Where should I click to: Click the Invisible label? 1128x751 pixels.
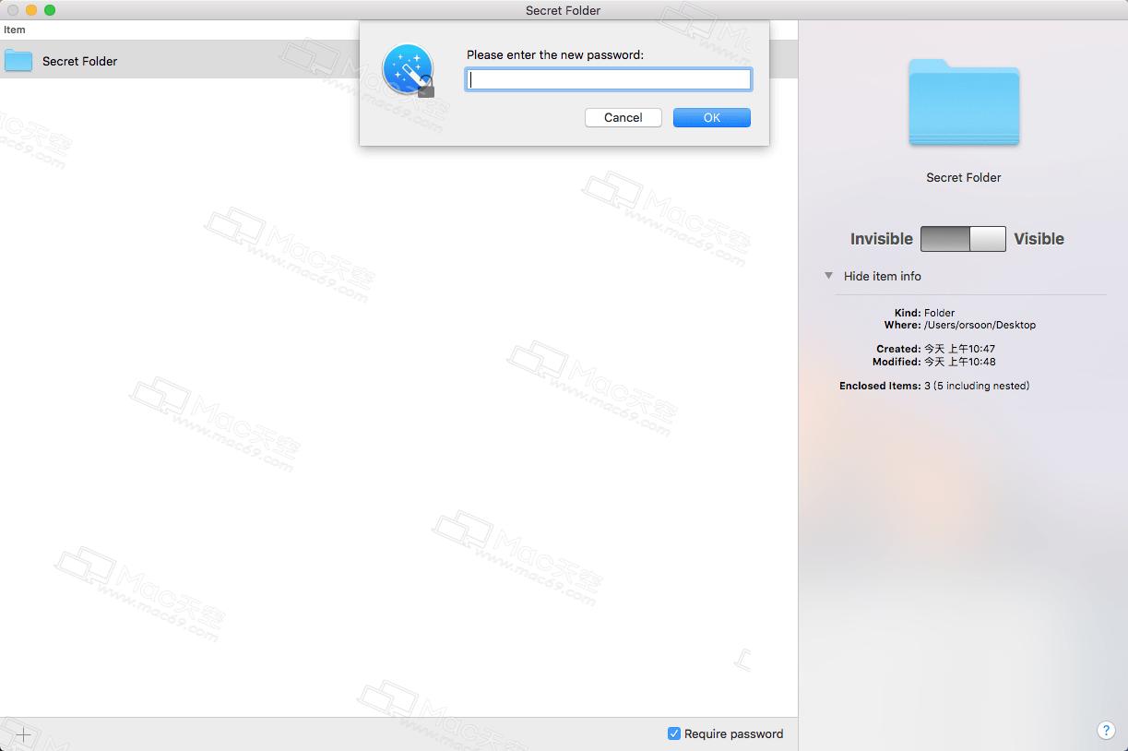click(x=882, y=239)
